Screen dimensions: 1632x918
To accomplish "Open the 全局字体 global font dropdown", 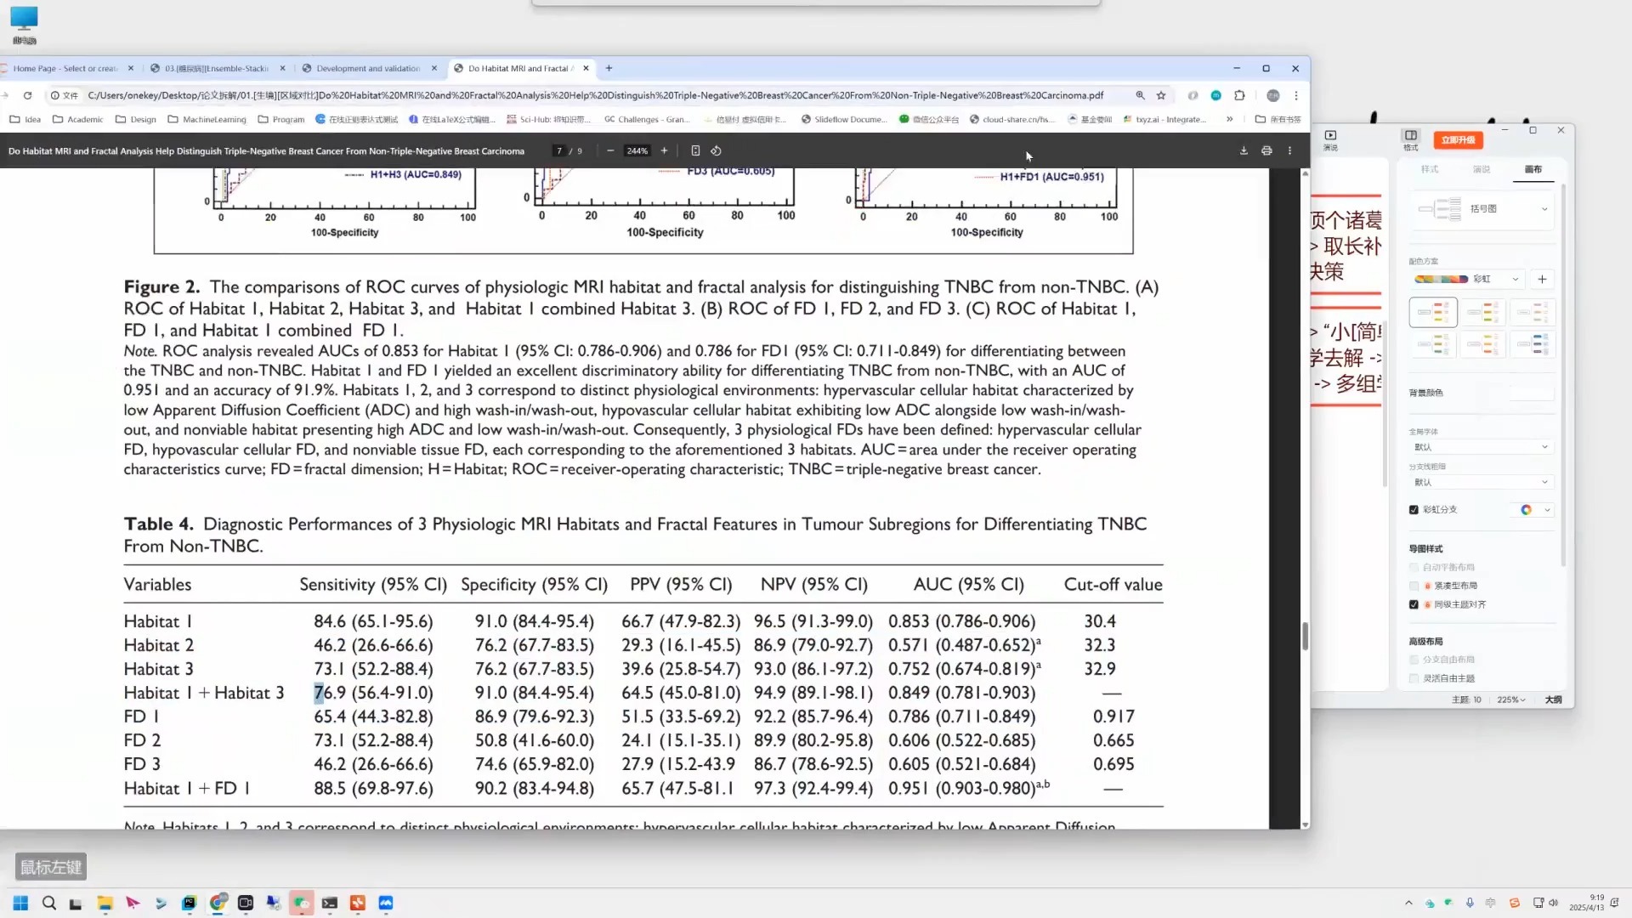I will pyautogui.click(x=1482, y=447).
